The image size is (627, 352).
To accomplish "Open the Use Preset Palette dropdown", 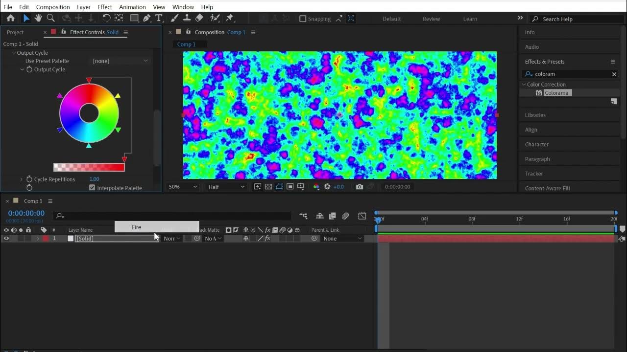I will pos(120,61).
